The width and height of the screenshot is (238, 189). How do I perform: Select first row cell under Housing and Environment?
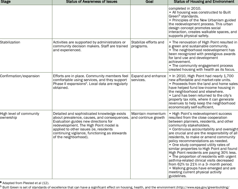[203, 22]
